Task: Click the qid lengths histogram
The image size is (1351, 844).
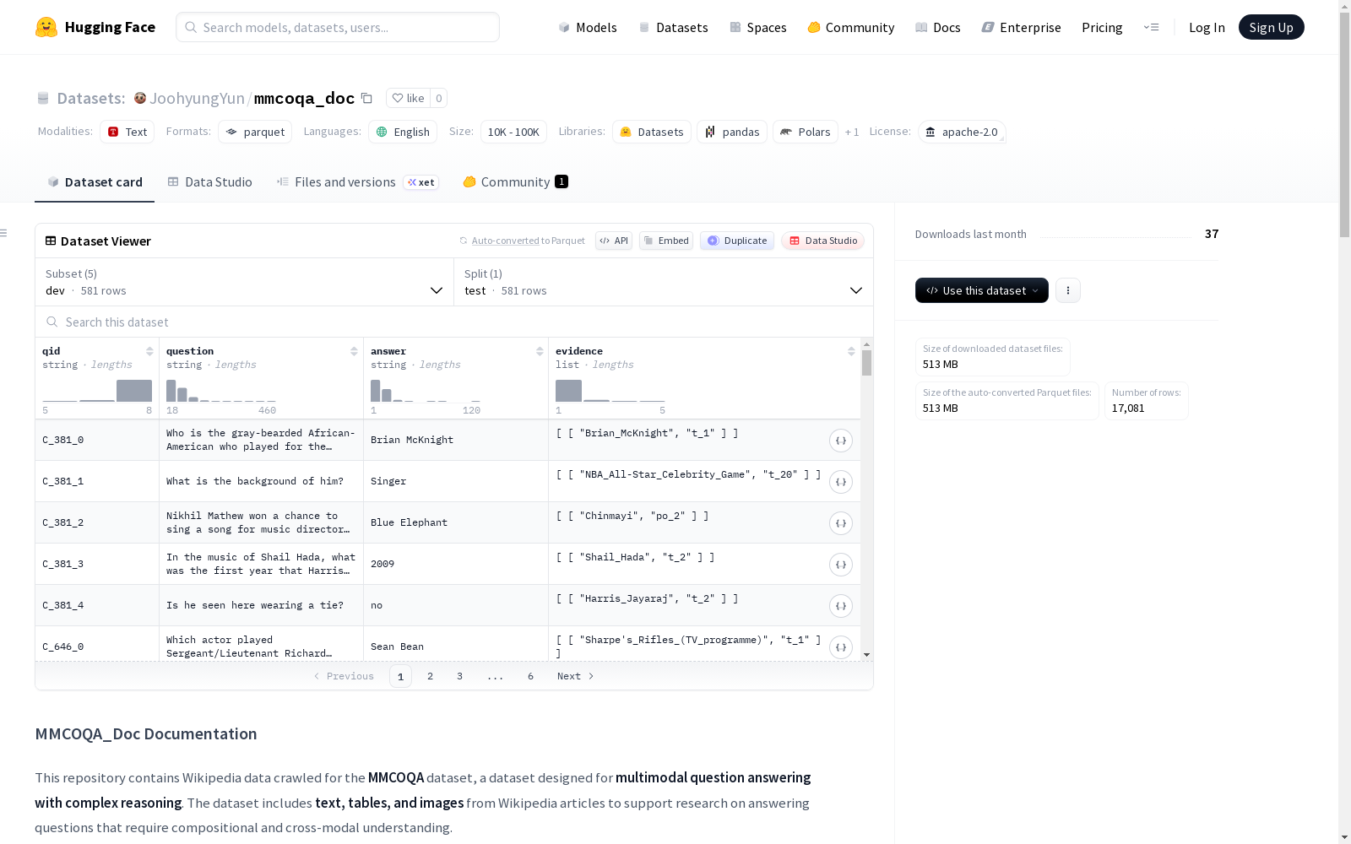Action: [97, 390]
